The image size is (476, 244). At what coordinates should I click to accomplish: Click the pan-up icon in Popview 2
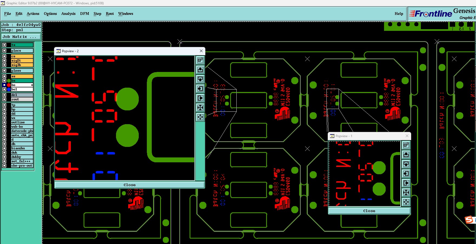200,70
